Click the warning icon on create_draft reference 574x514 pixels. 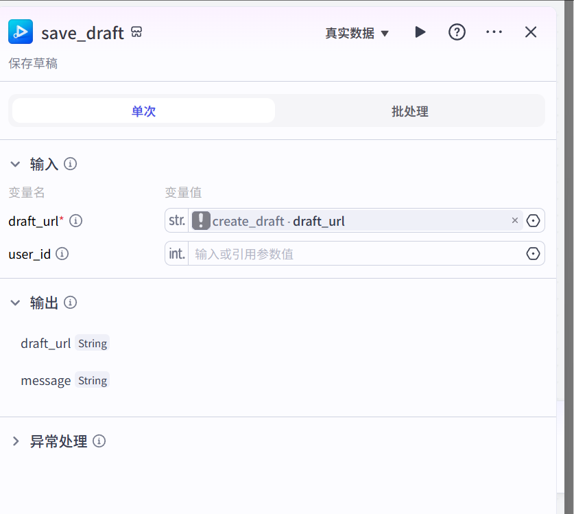(x=200, y=220)
